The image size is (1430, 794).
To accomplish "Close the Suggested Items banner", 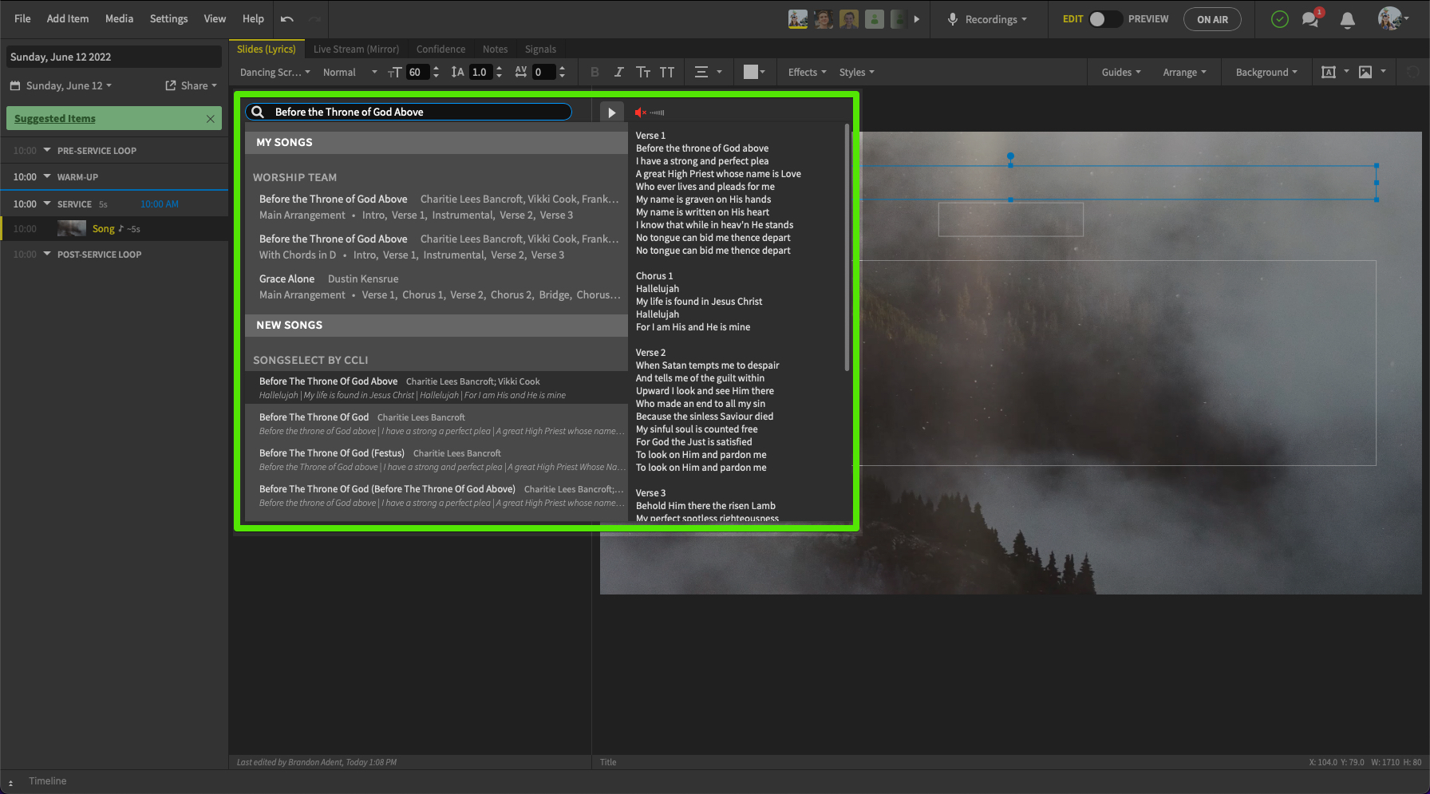I will 211,119.
